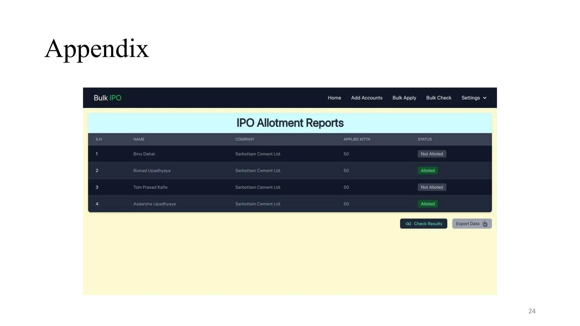This screenshot has width=580, height=326.
Task: Click the STATUS column header
Action: pos(425,140)
